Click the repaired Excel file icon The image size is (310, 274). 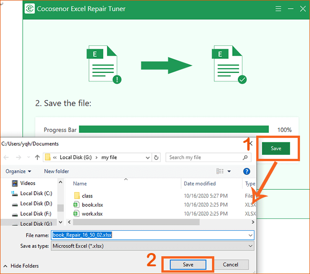click(x=229, y=65)
